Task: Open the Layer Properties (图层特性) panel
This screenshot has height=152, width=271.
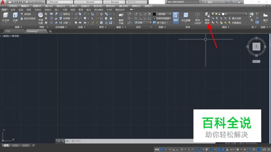Action: pyautogui.click(x=207, y=18)
